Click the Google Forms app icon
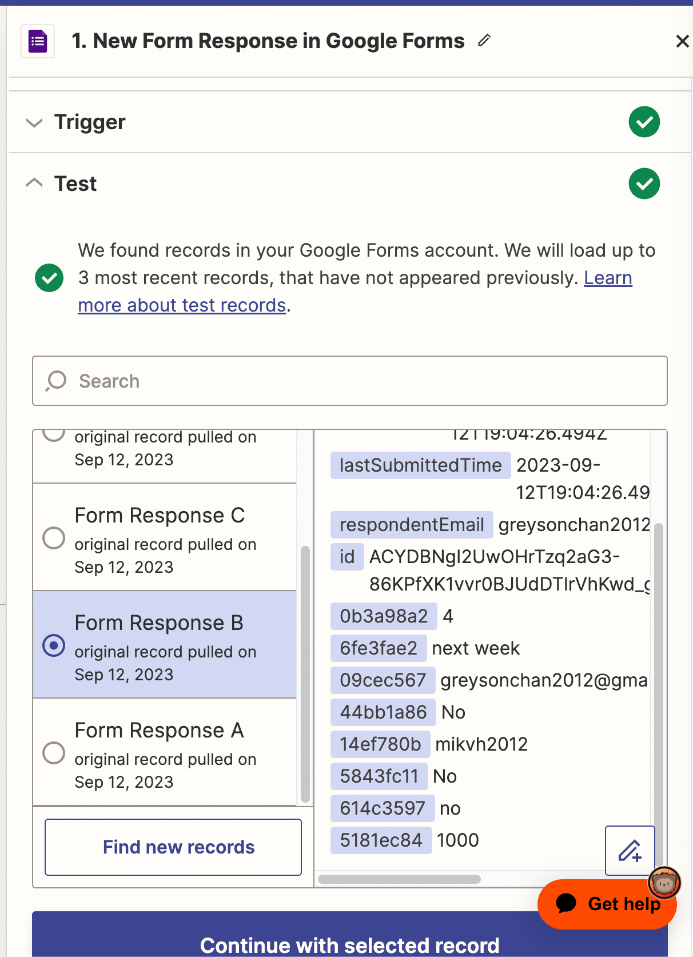The height and width of the screenshot is (957, 693). pos(38,41)
